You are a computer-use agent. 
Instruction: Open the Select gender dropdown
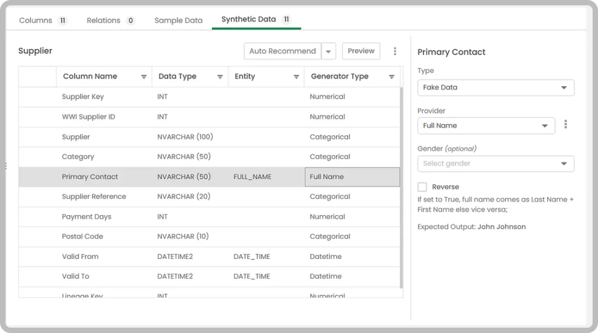pyautogui.click(x=496, y=163)
